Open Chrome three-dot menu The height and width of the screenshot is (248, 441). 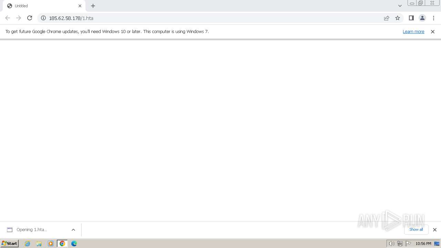click(x=433, y=18)
